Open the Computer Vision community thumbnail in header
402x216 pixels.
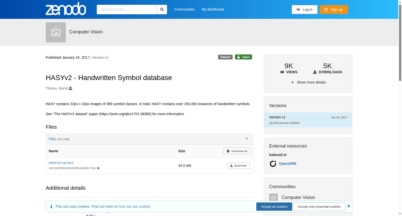point(56,32)
